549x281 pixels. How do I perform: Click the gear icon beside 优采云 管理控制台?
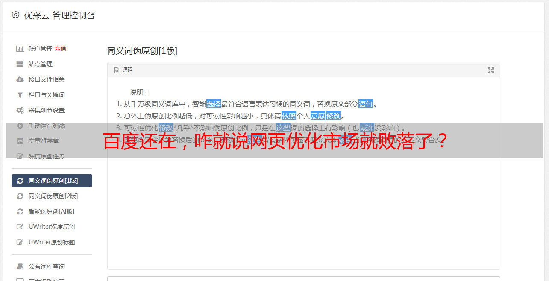pyautogui.click(x=15, y=15)
